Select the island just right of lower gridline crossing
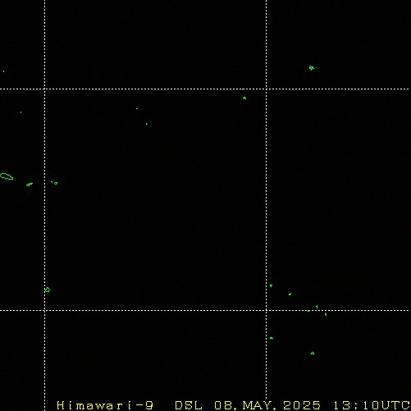This screenshot has width=411, height=411. coord(271,285)
